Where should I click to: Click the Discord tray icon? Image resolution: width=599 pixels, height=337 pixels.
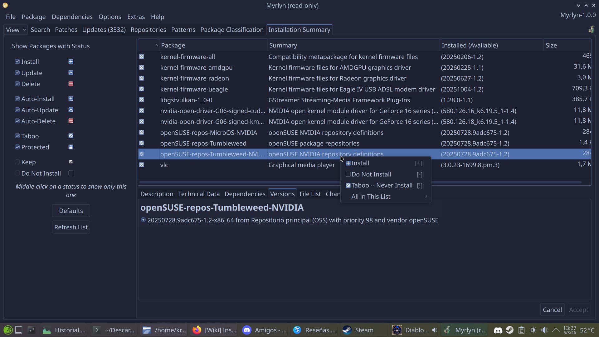tap(498, 330)
